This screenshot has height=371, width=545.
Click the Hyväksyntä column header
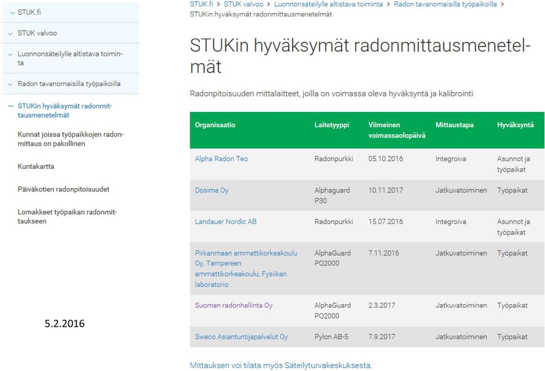(515, 125)
